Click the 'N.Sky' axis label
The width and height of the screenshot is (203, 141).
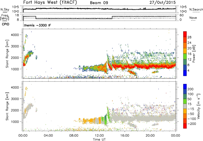tap(5, 9)
